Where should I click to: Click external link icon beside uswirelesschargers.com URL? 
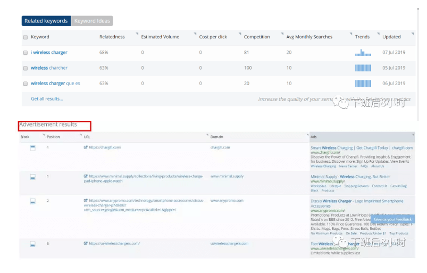(86, 243)
